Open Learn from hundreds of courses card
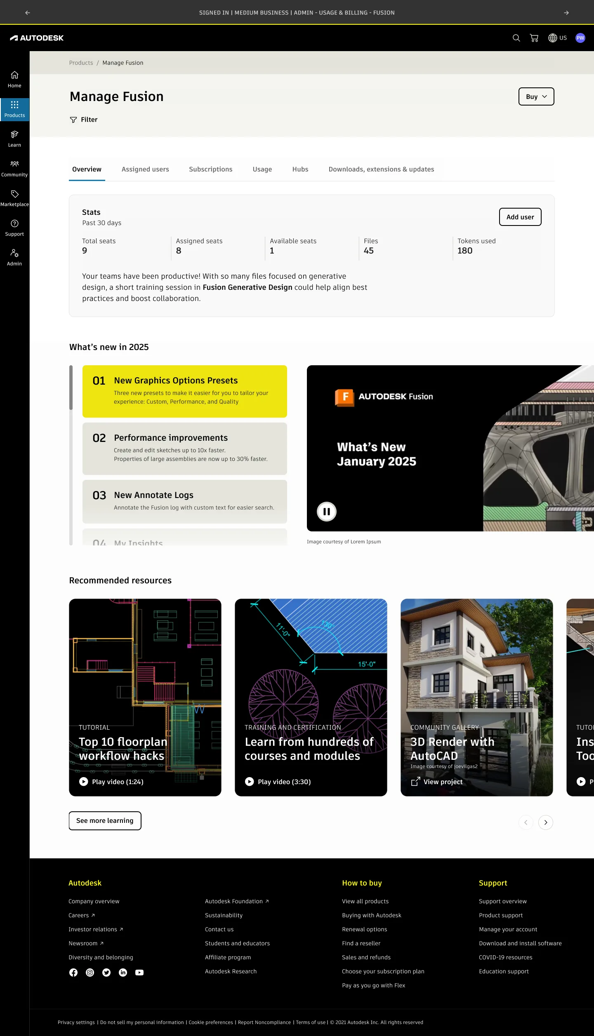 pos(311,698)
